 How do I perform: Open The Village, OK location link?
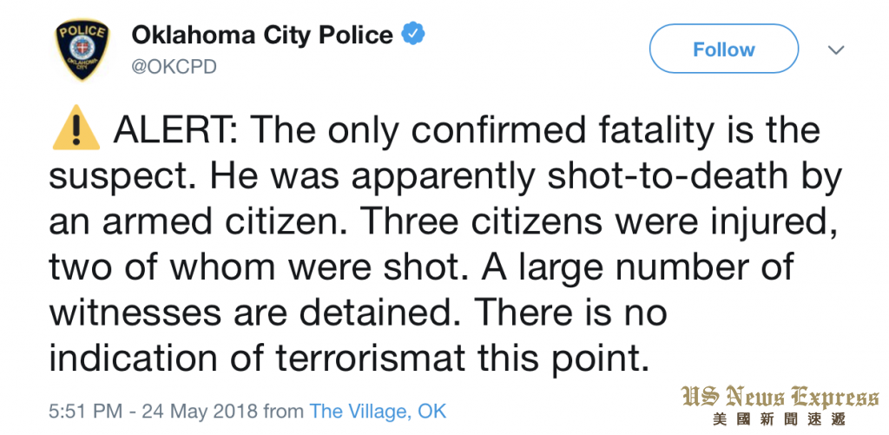378,411
